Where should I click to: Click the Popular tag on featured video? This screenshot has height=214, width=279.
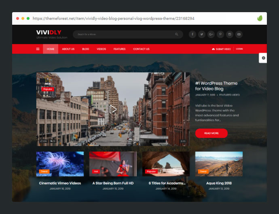point(48,89)
